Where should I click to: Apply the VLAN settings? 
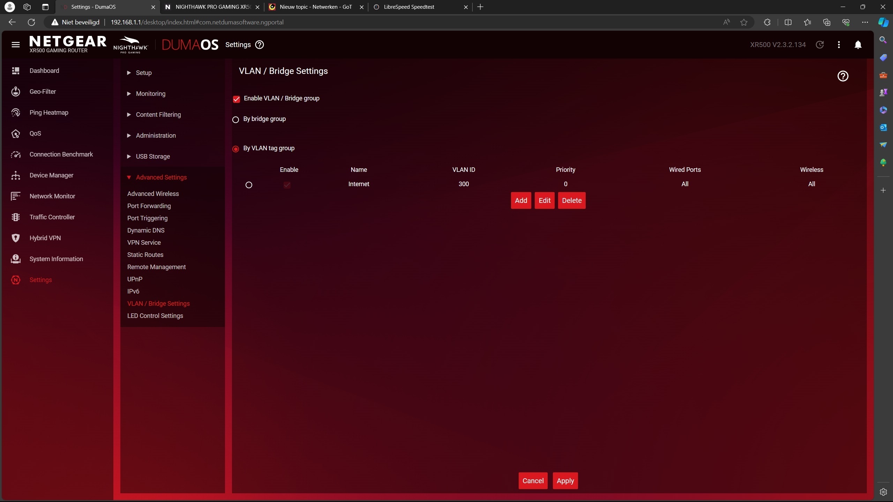pos(565,481)
